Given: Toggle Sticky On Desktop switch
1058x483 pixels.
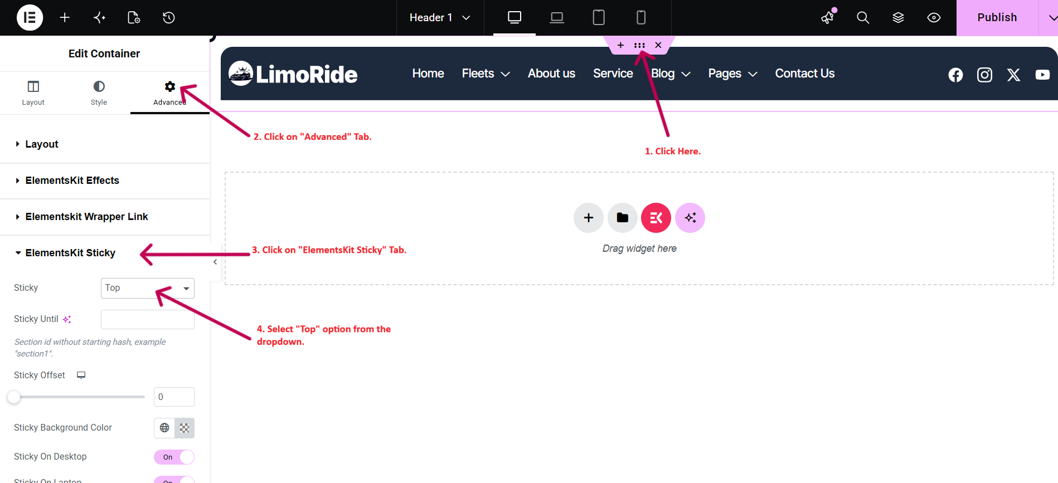Looking at the screenshot, I should (x=174, y=457).
